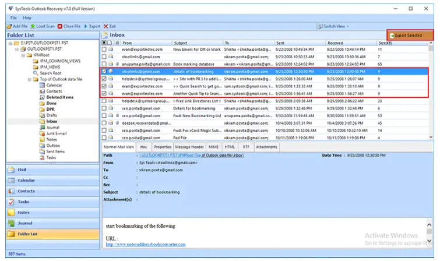Click the Path link to Inbox folder
Screen dimensions: 440x261
point(192,156)
